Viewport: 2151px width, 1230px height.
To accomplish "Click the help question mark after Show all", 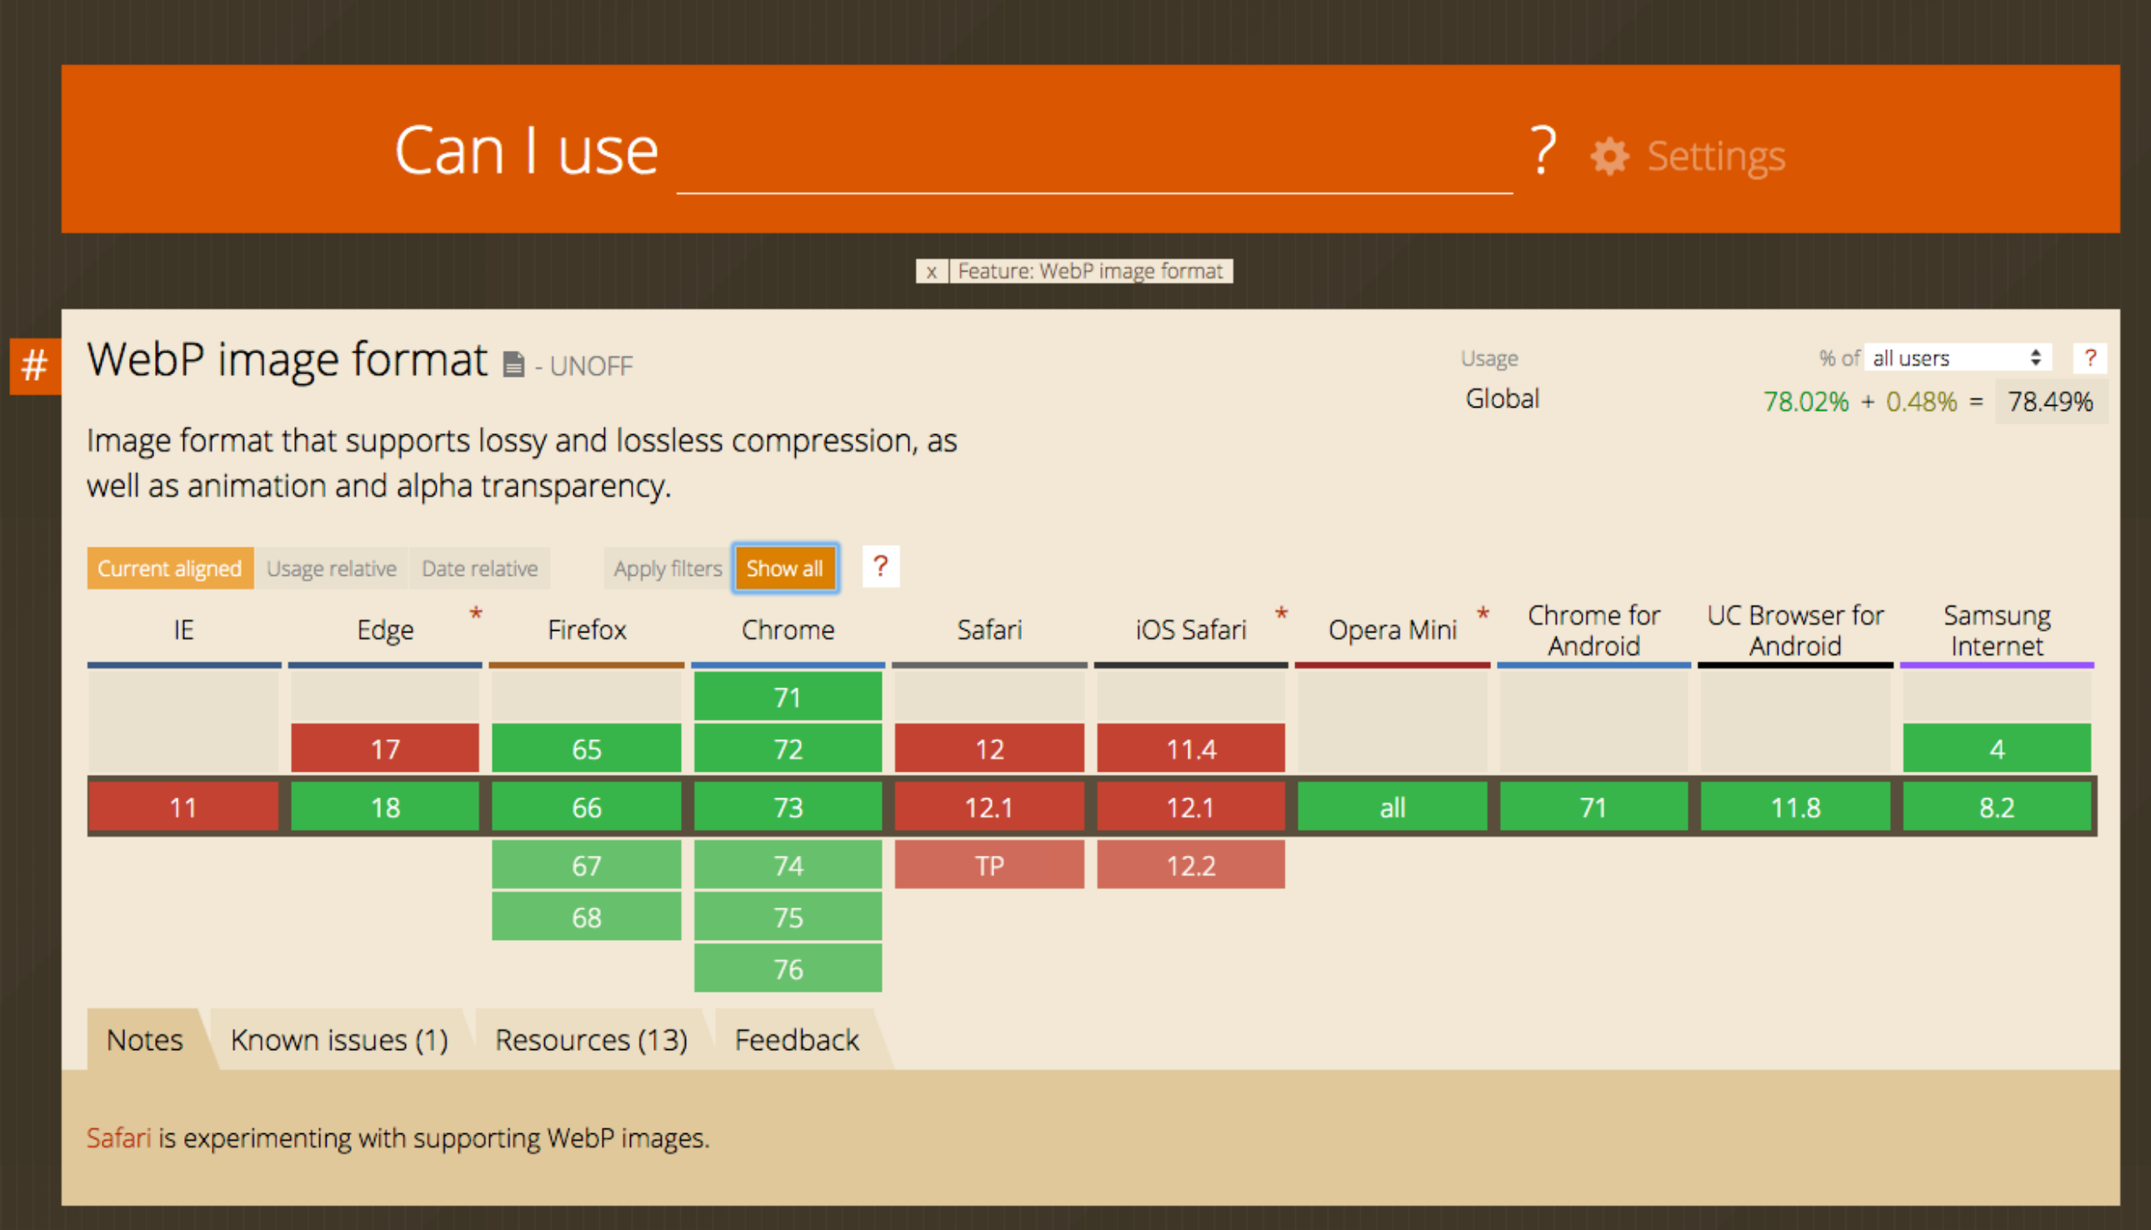I will (x=880, y=567).
